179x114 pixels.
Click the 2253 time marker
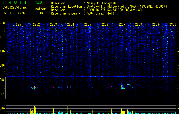click(54, 24)
